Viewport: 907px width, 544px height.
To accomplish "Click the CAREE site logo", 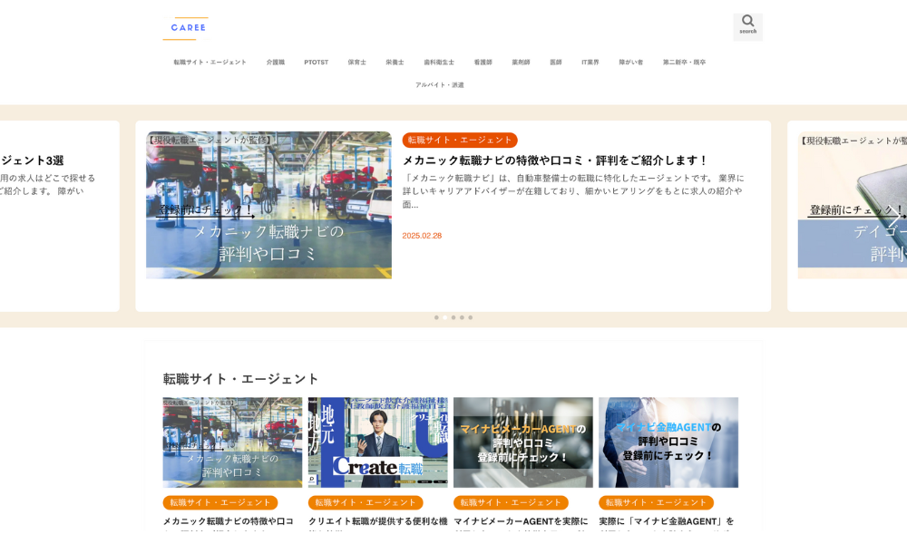I will pos(186,28).
